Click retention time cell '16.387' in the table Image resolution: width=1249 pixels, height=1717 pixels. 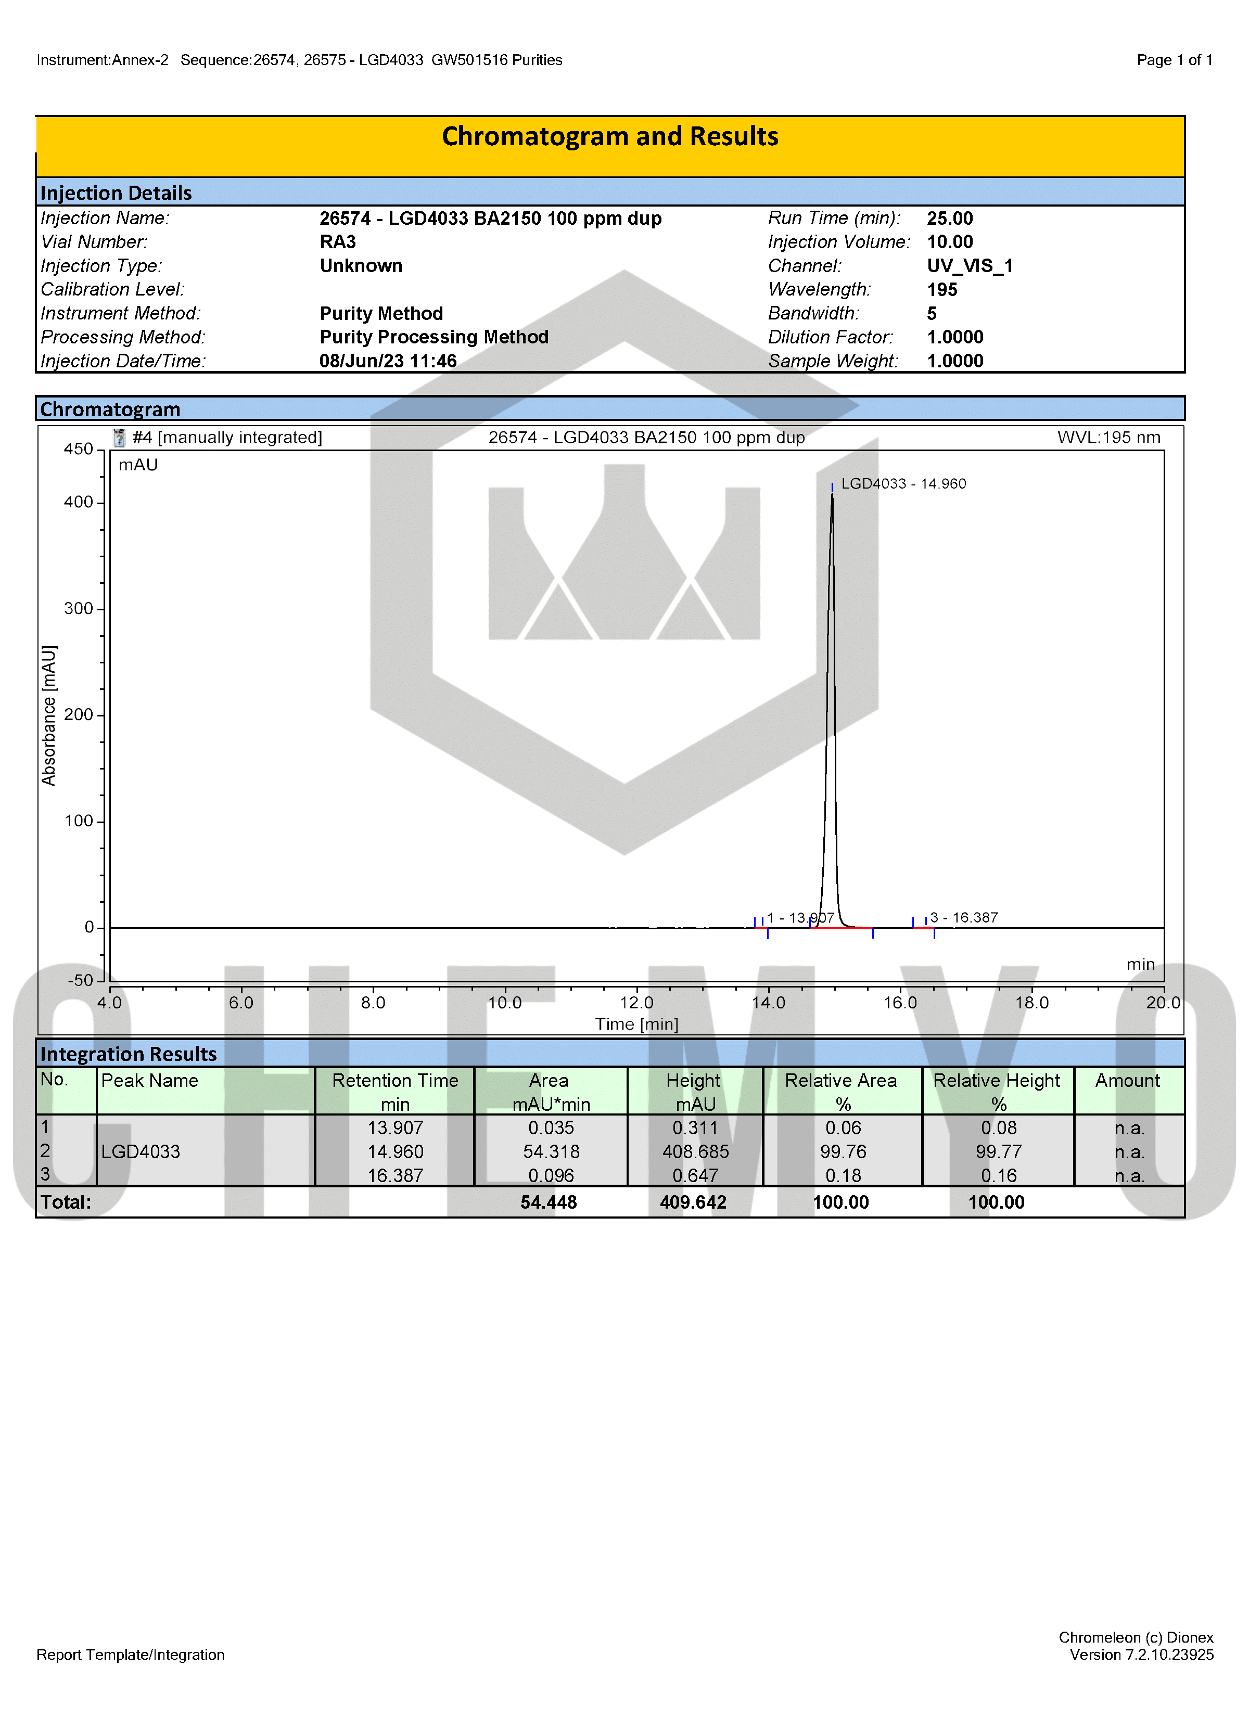click(x=396, y=1176)
